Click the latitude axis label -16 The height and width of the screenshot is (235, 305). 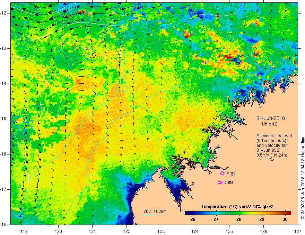click(3, 154)
